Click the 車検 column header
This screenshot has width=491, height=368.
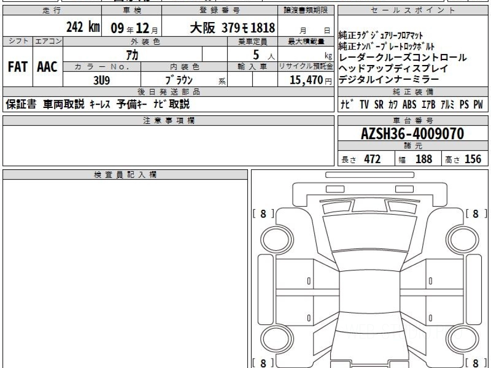[132, 11]
